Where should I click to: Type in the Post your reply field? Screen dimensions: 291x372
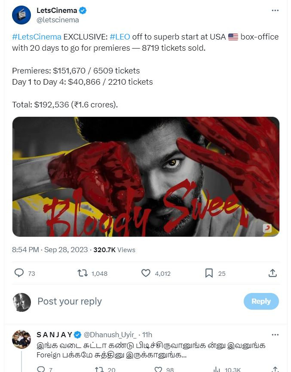129,301
